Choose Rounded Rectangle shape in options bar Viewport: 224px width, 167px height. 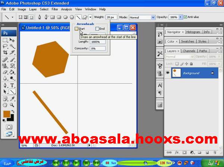59,17
